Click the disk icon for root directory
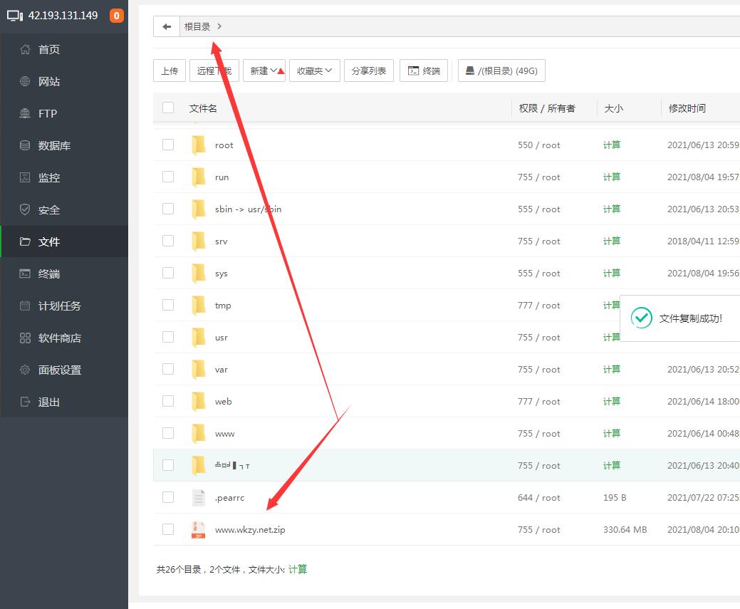The image size is (740, 609). [470, 71]
